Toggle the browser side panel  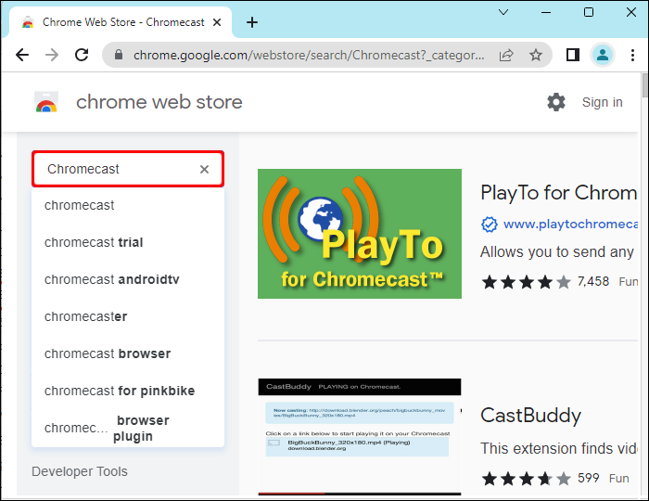(x=573, y=55)
